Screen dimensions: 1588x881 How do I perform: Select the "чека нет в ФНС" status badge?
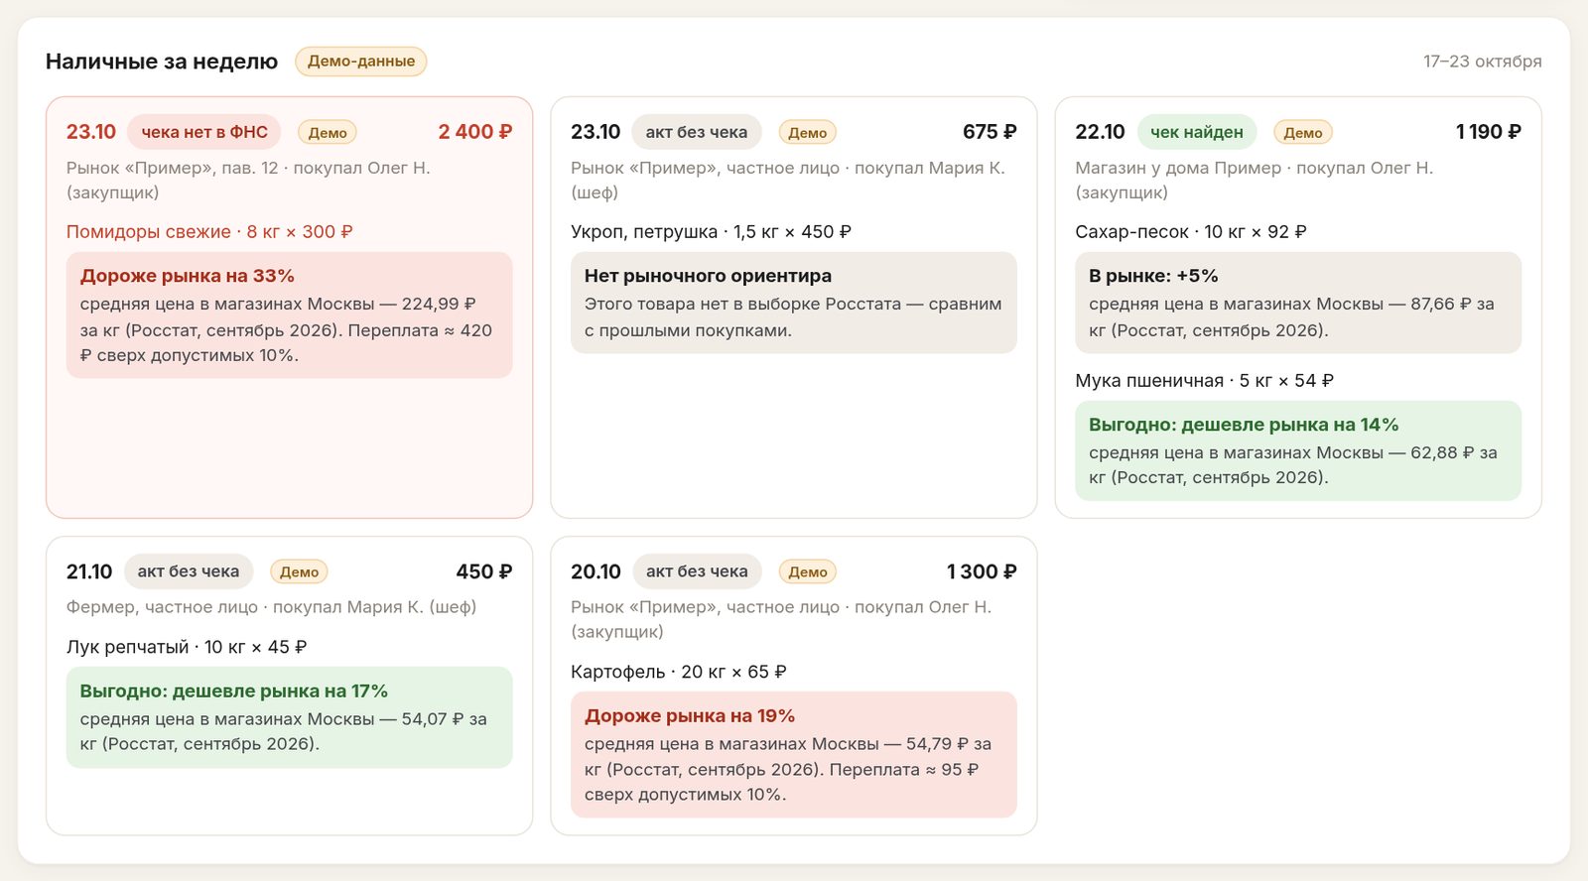(204, 132)
